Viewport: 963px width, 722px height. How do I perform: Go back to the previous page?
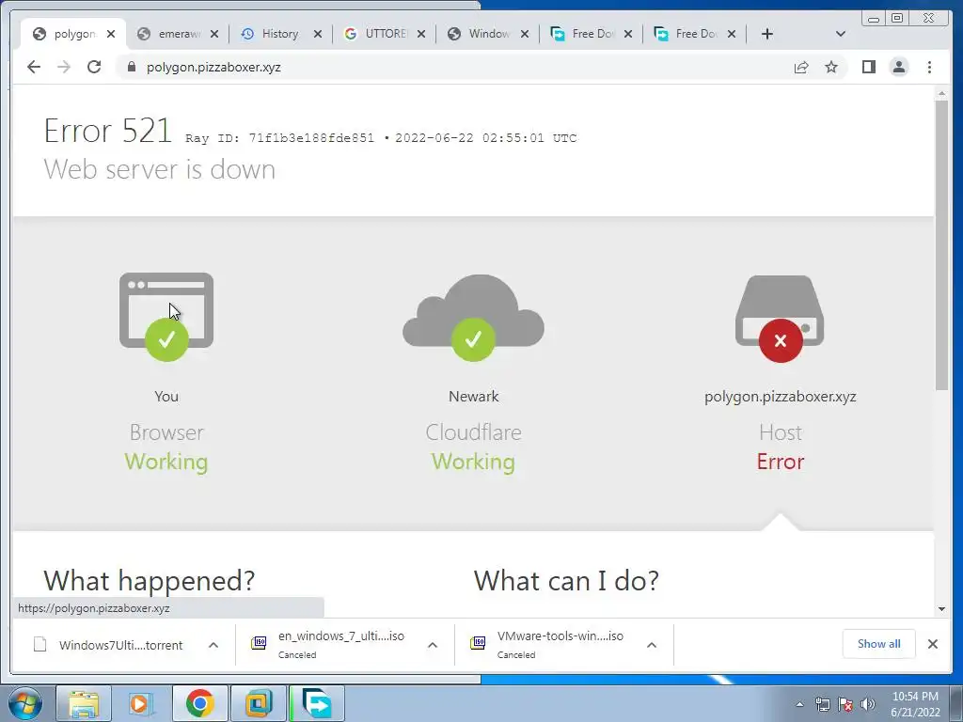point(34,67)
